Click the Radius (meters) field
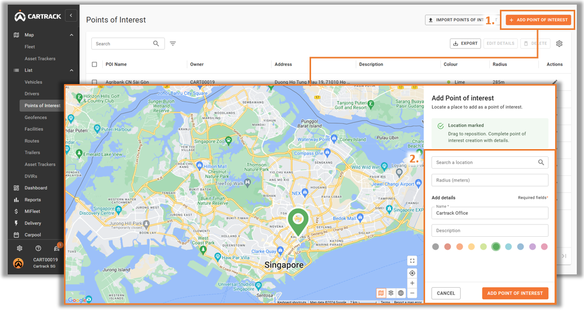The width and height of the screenshot is (584, 311). click(490, 181)
